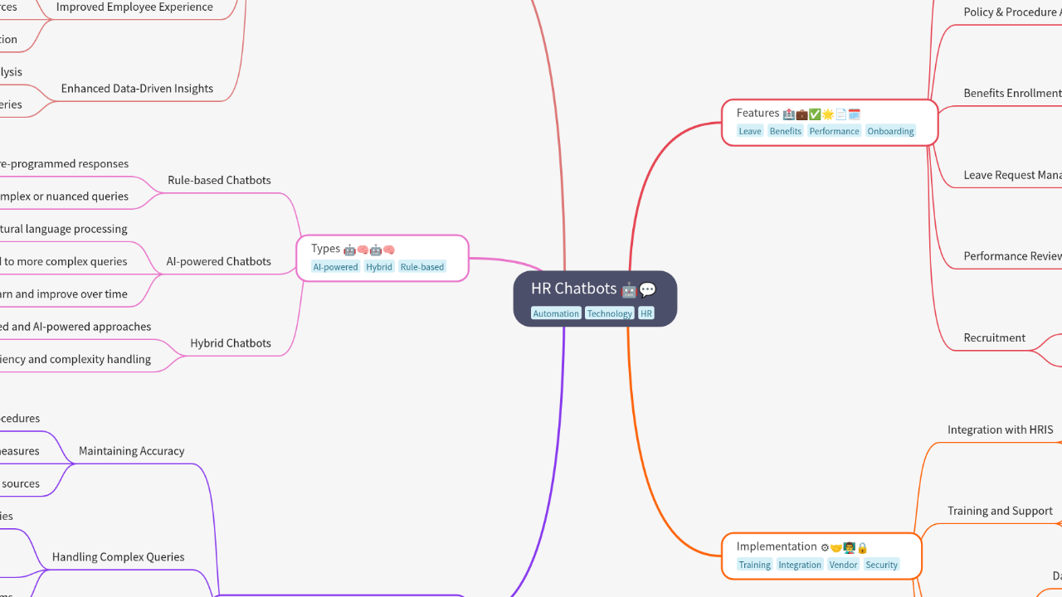Screen dimensions: 1062x597
Task: Click the 'learn and improve over time' leaf
Action: point(64,294)
